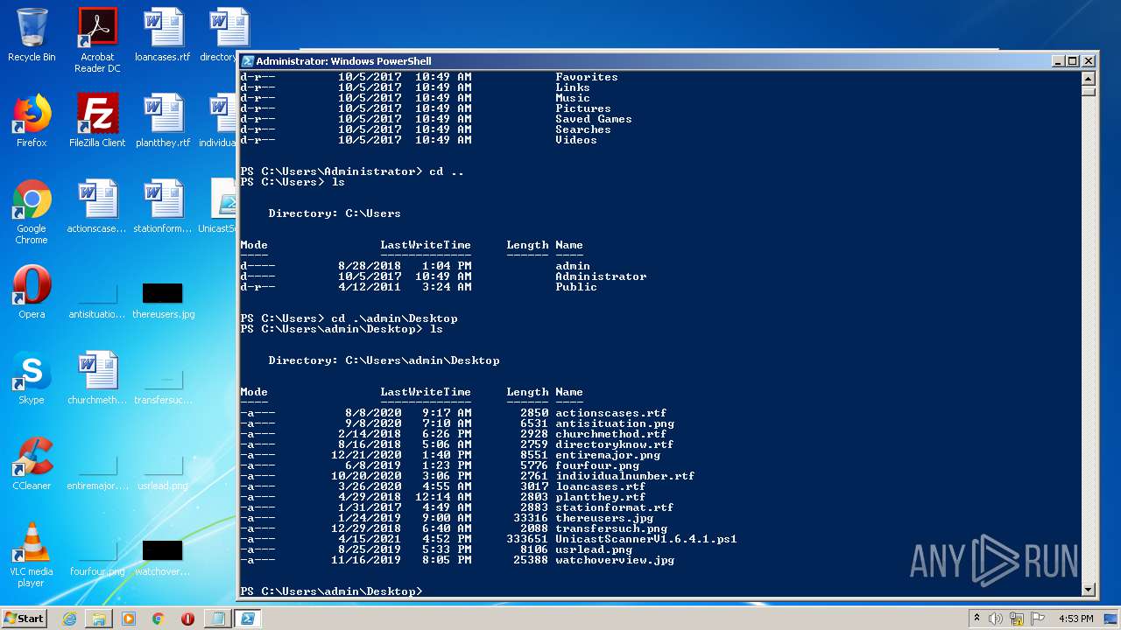Image resolution: width=1121 pixels, height=630 pixels.
Task: Select fourfour.png desktop icon
Action: tap(97, 558)
